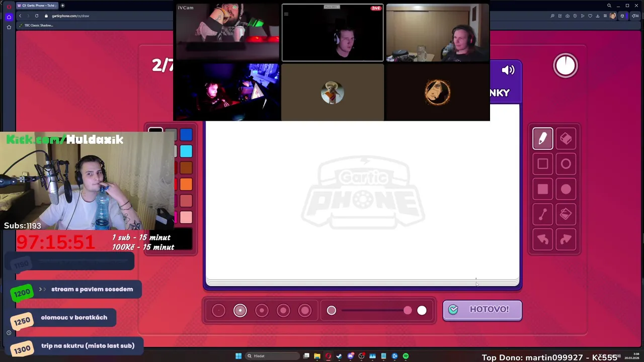
Task: Open the Easy Setup menu icon
Action: tap(605, 16)
